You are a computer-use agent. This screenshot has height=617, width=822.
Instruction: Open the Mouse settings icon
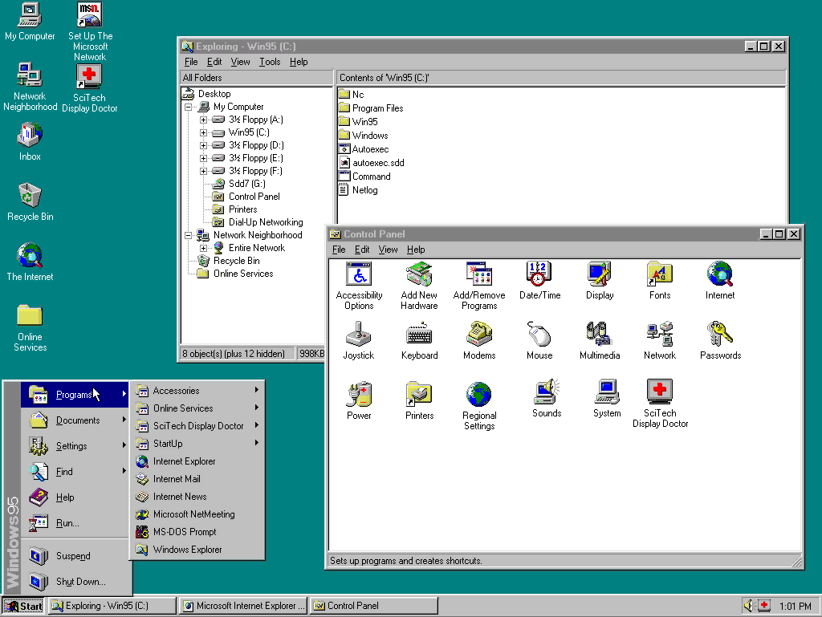coord(539,335)
